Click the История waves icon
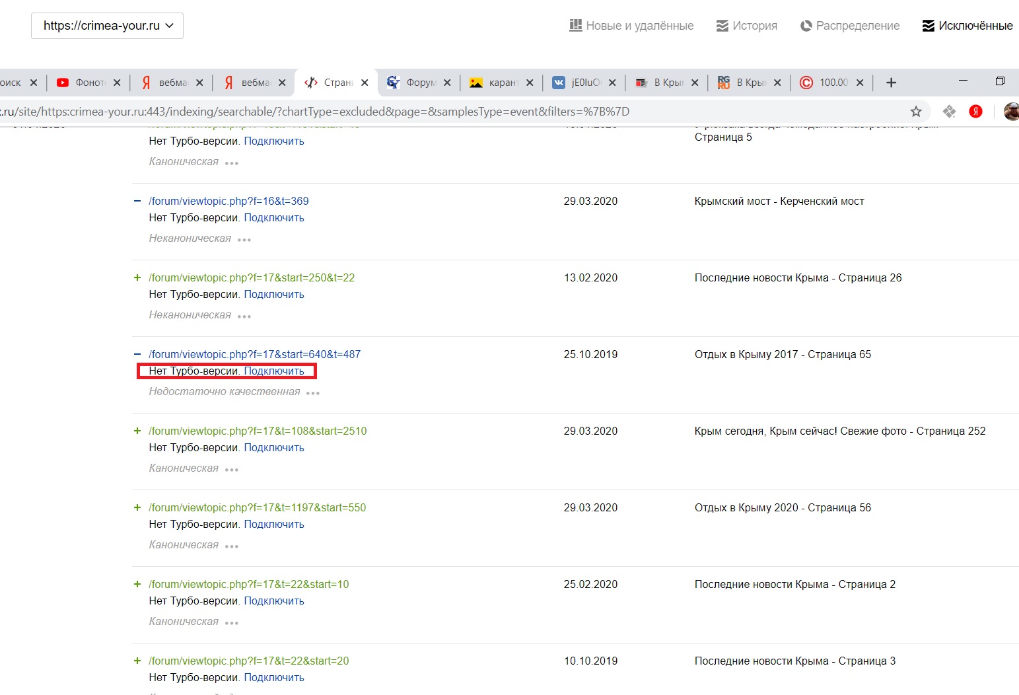The width and height of the screenshot is (1019, 695). point(722,26)
